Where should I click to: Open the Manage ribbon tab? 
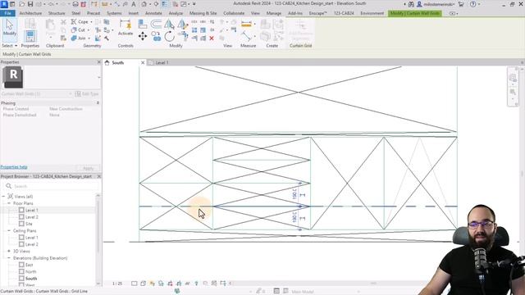273,13
